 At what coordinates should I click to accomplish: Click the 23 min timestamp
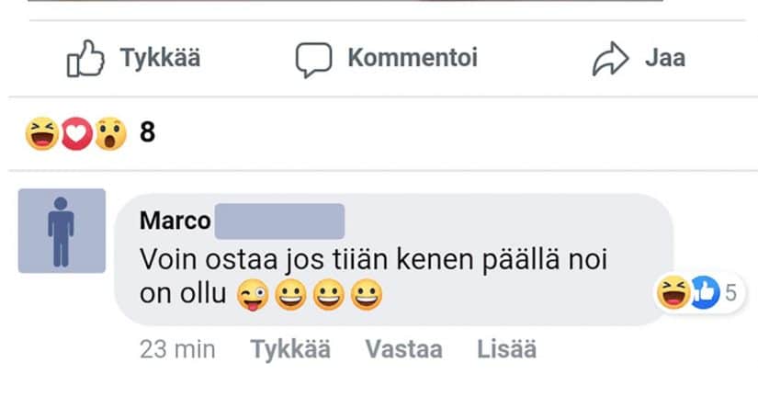177,349
